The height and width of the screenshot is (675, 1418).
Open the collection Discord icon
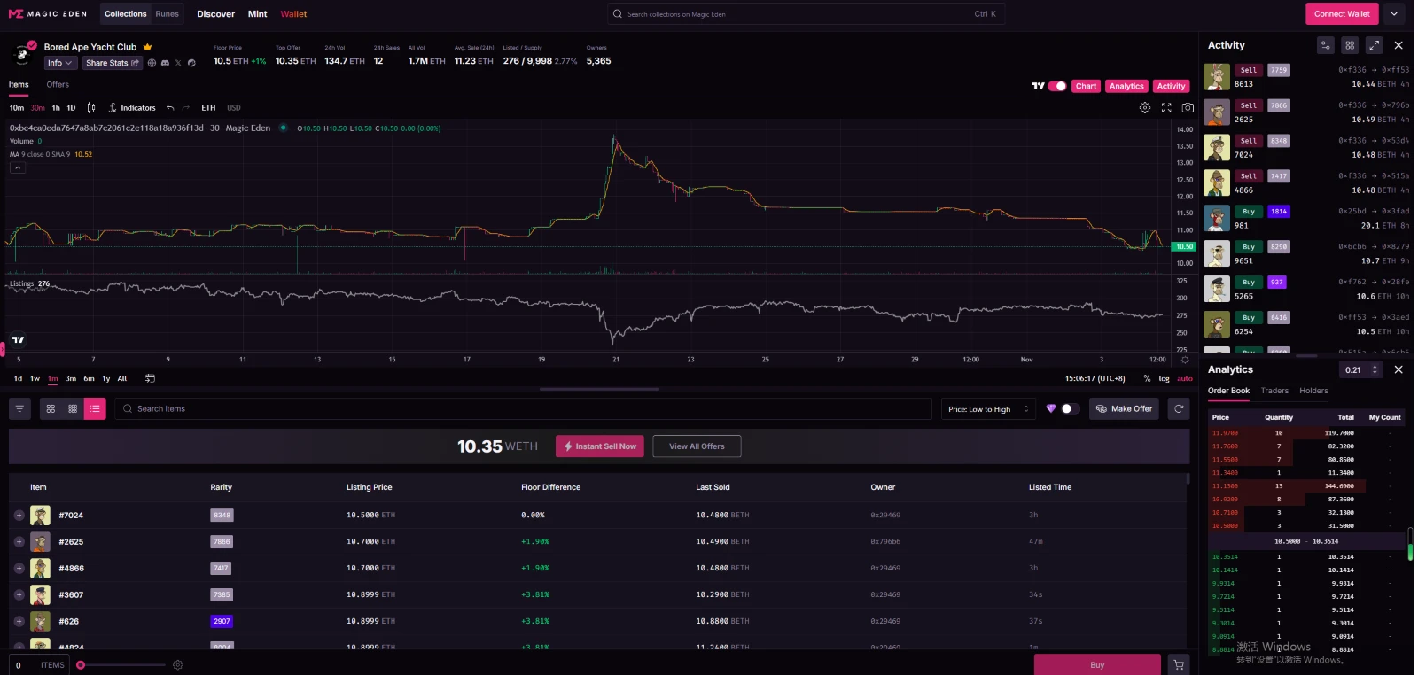[x=165, y=63]
